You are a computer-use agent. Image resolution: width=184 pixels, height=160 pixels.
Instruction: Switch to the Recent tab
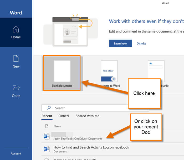click(47, 116)
